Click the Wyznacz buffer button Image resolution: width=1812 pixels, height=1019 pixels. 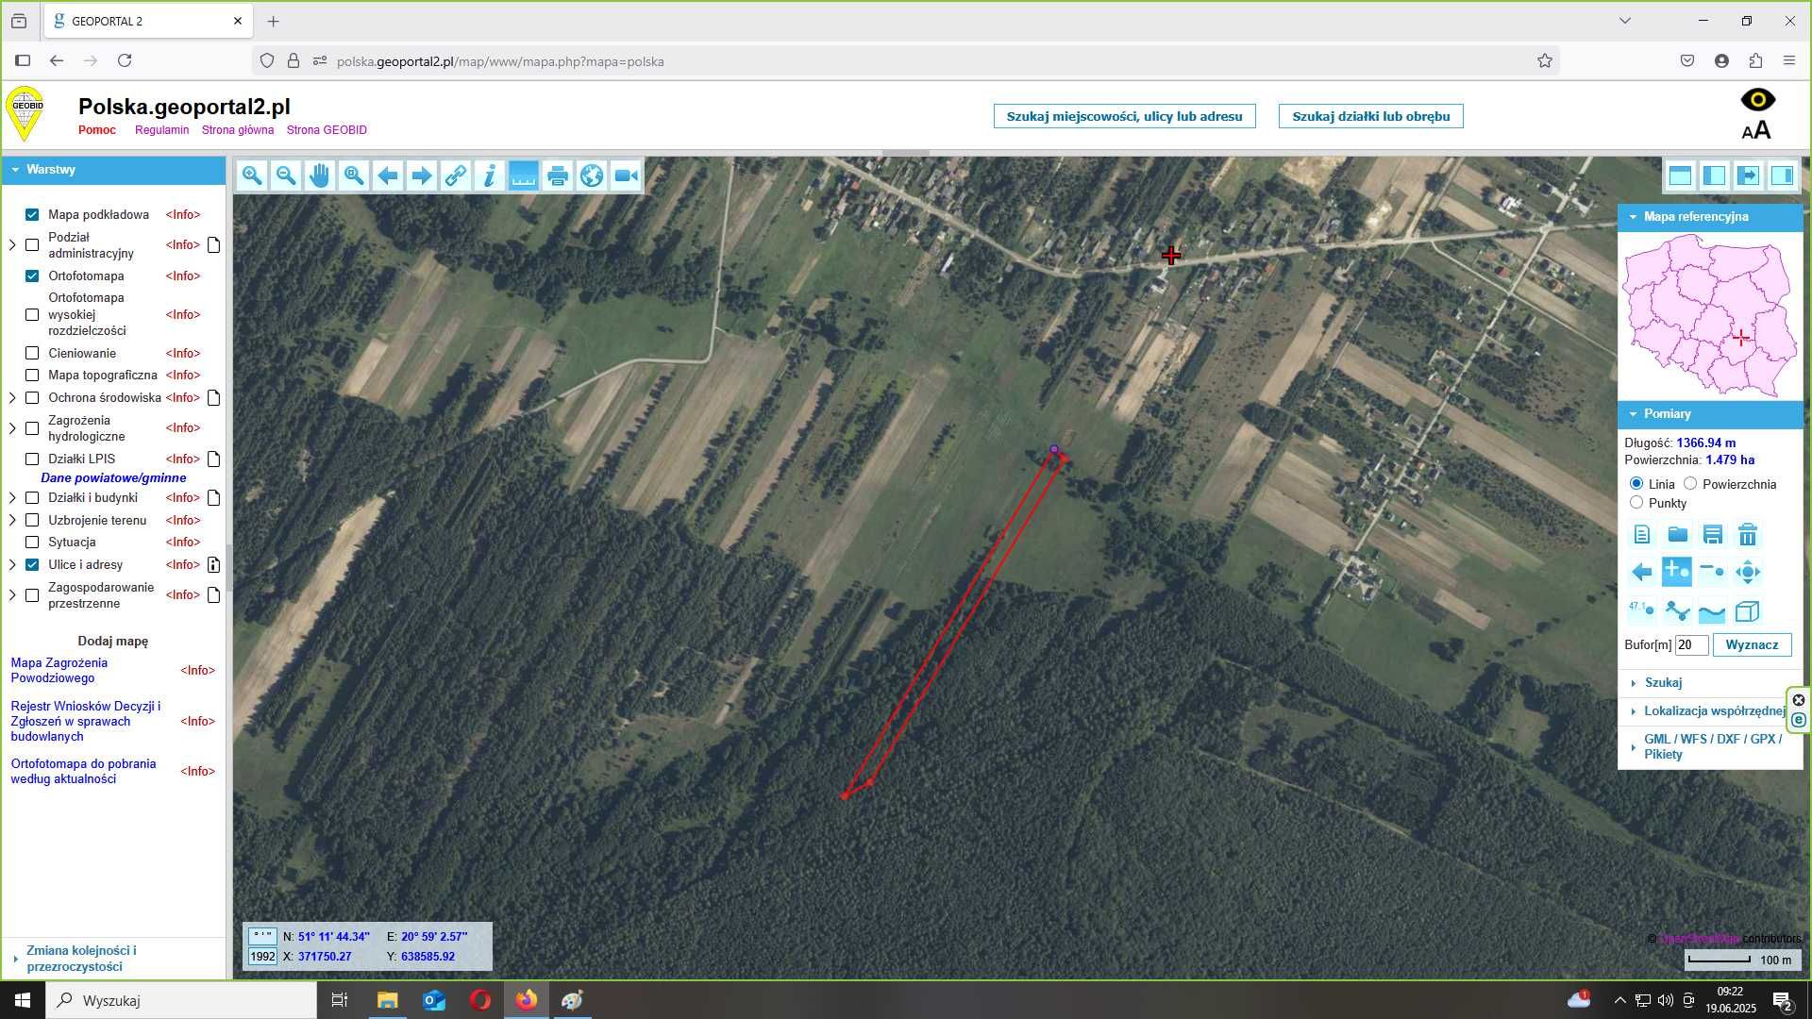1752,645
